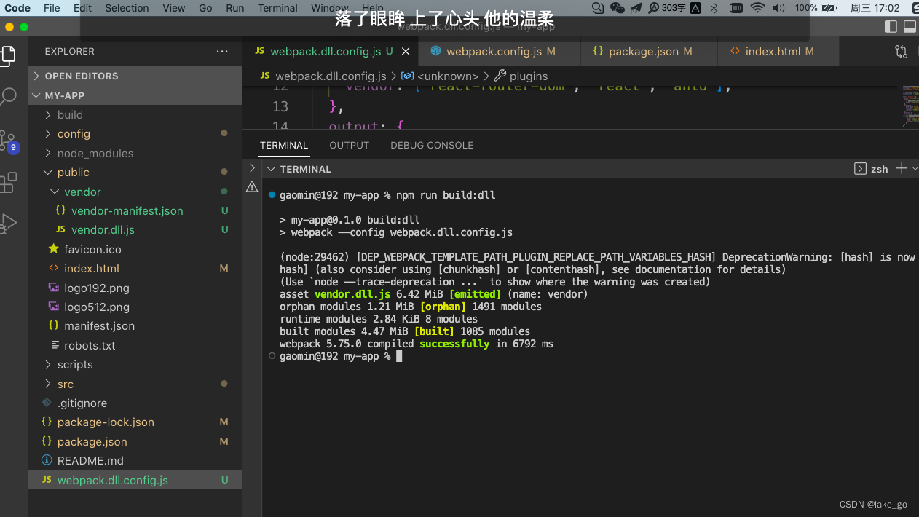Open Explorer More Actions ellipsis menu
Viewport: 919px width, 517px height.
click(222, 51)
